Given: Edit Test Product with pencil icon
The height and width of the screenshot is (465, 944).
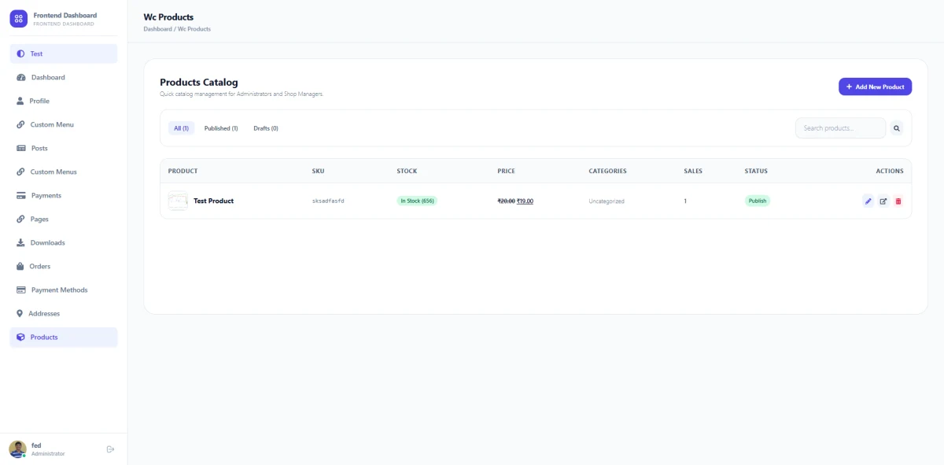Looking at the screenshot, I should (868, 201).
